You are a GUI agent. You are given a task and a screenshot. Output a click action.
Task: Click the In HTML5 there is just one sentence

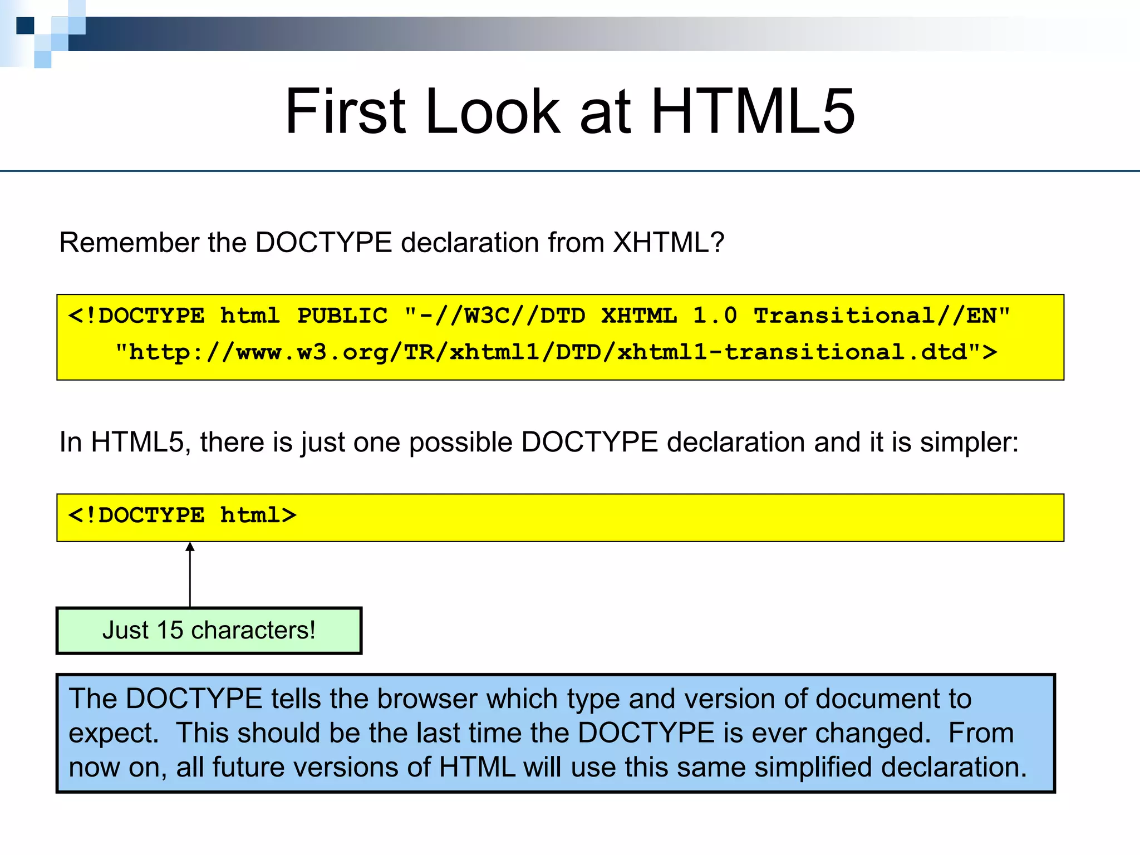tap(538, 443)
